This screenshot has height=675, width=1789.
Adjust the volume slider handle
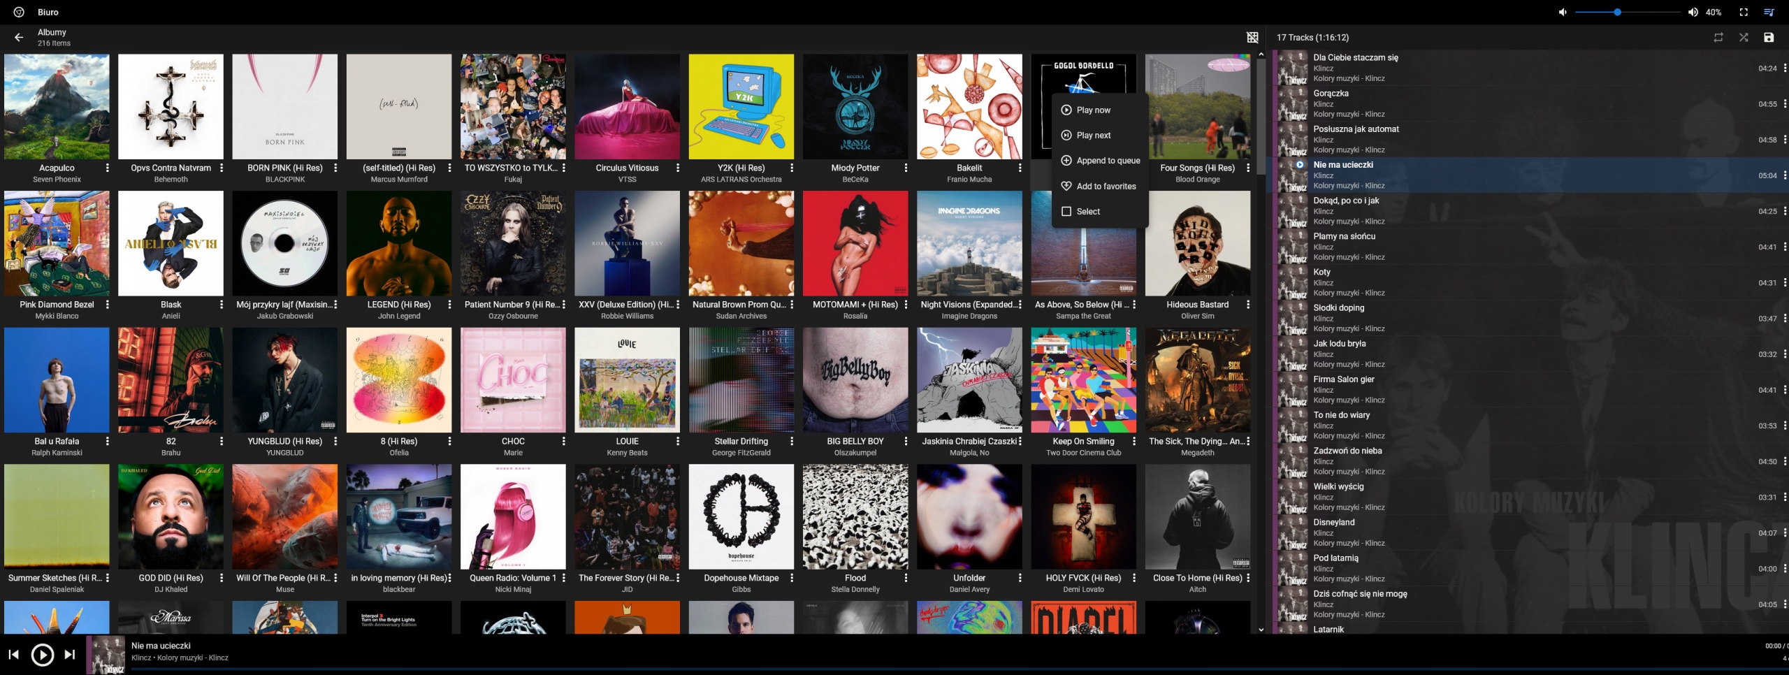[x=1617, y=12]
